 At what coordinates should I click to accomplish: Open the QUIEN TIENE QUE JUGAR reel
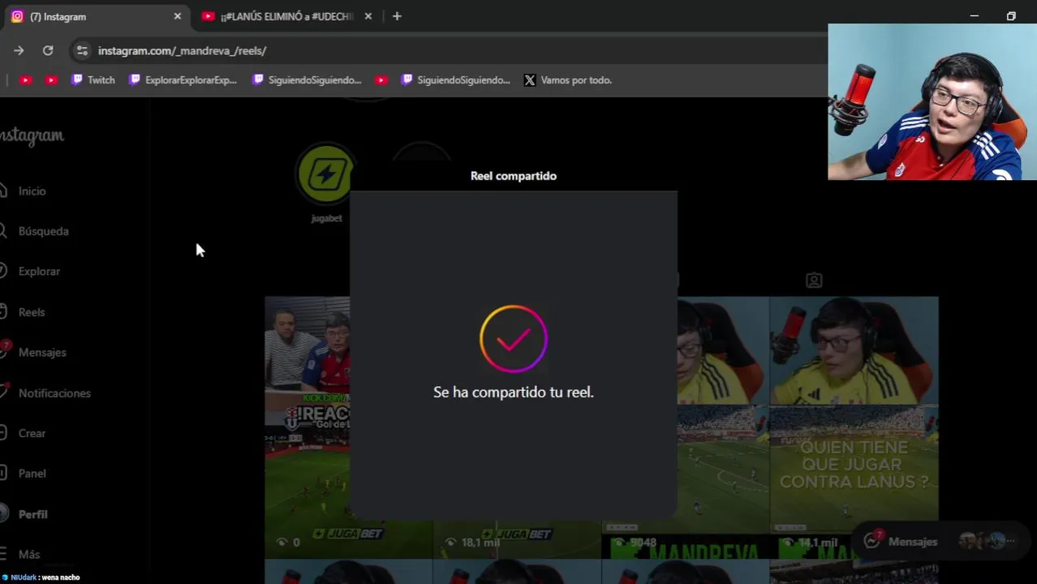click(x=854, y=427)
